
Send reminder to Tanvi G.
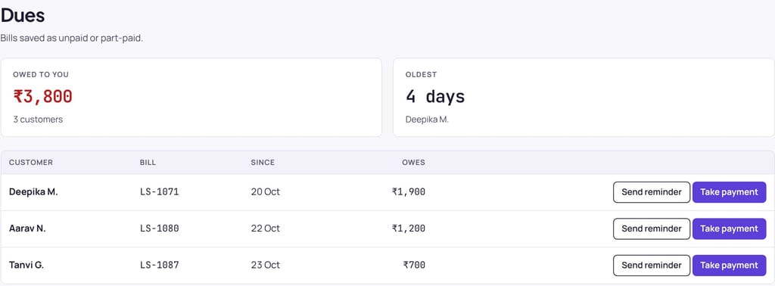pyautogui.click(x=652, y=266)
